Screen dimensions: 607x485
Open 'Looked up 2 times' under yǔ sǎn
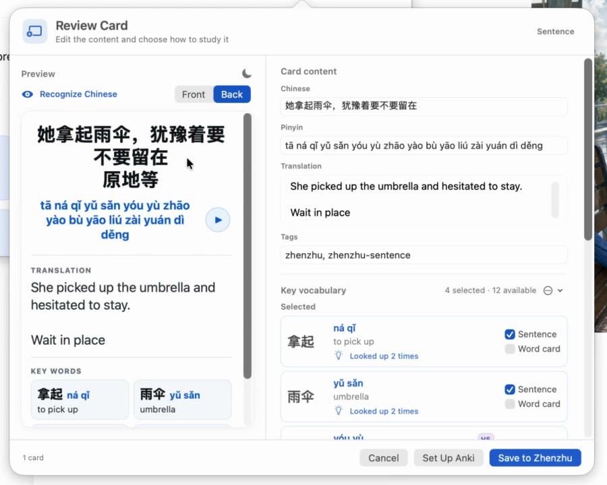point(384,411)
